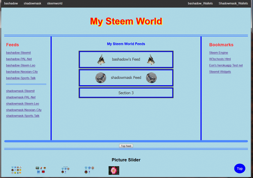Open the bashadow nav menu item

point(11,4)
